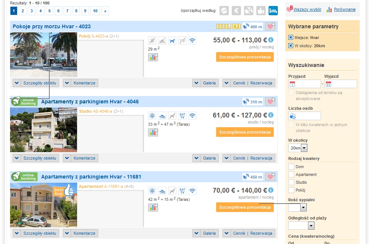Open the Ilość sypialni dropdown
Image resolution: width=369 pixels, height=244 pixels.
303,208
